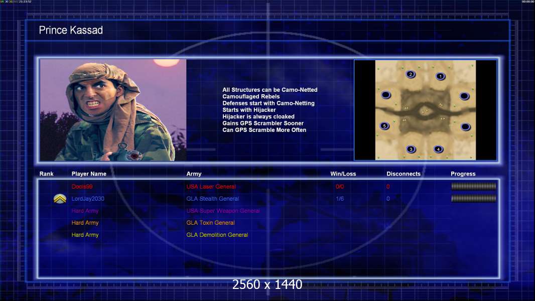Click GLA Demolition General army text

click(x=217, y=235)
